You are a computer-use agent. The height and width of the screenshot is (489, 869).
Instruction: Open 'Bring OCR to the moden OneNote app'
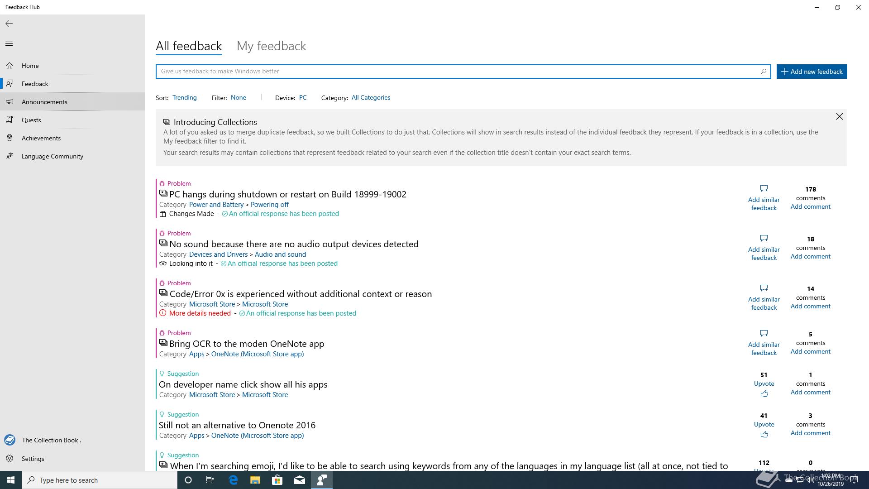click(x=247, y=344)
